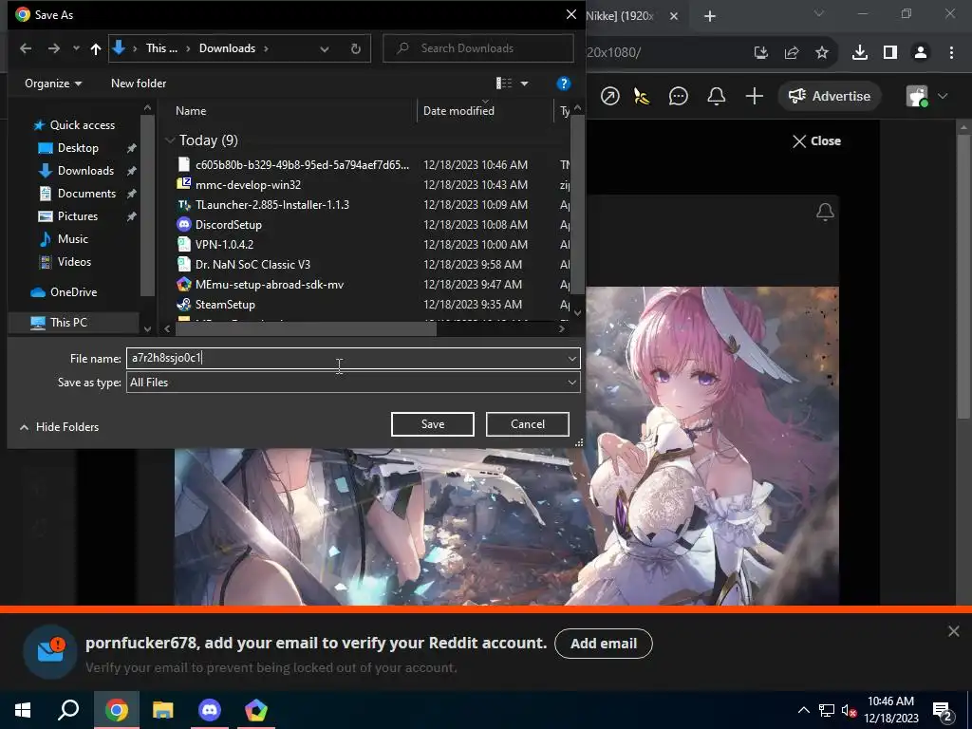Click the Search Downloads field
Image resolution: width=972 pixels, height=729 pixels.
coord(478,48)
